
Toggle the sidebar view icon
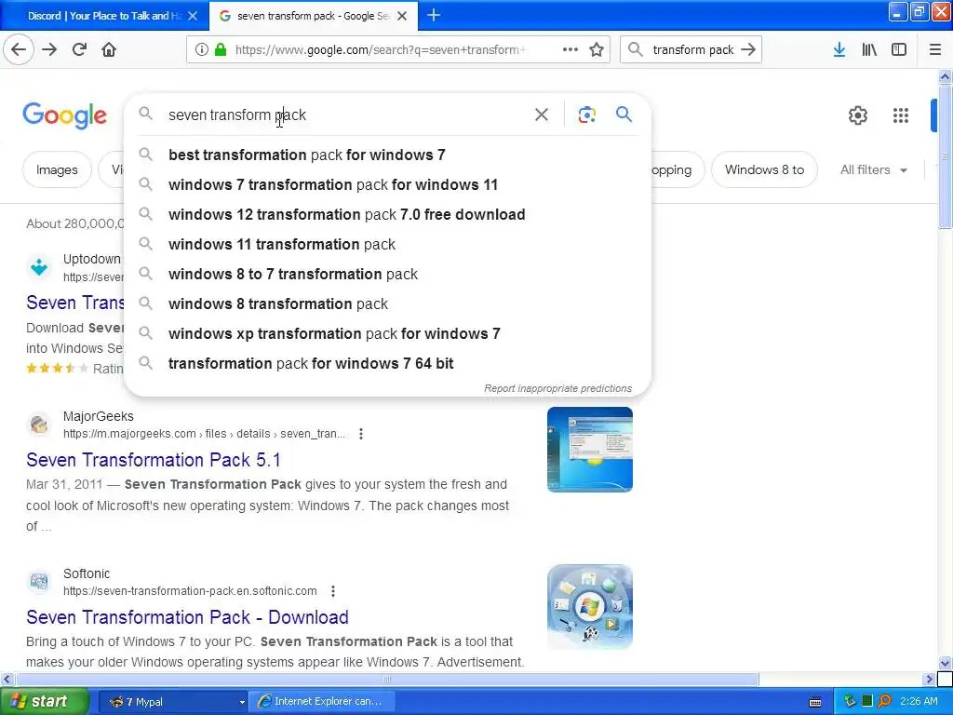(899, 50)
